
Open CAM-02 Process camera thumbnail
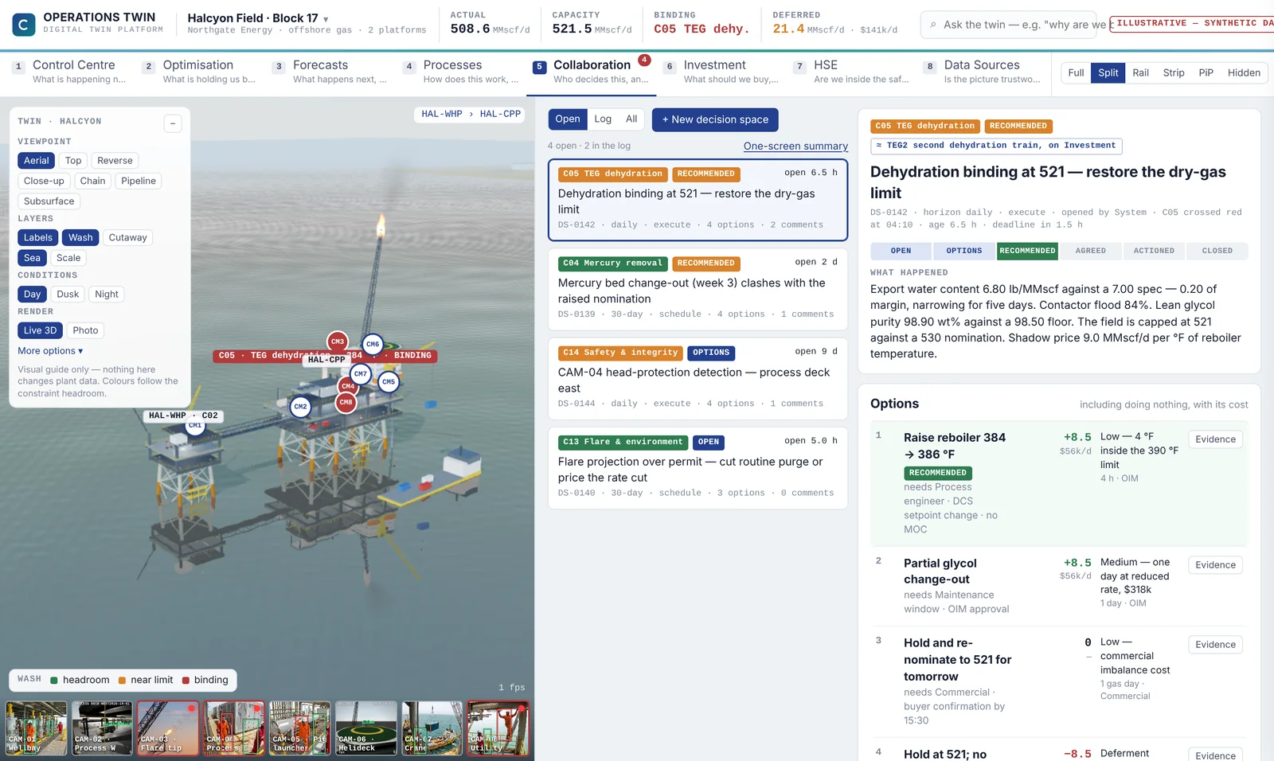(x=103, y=728)
